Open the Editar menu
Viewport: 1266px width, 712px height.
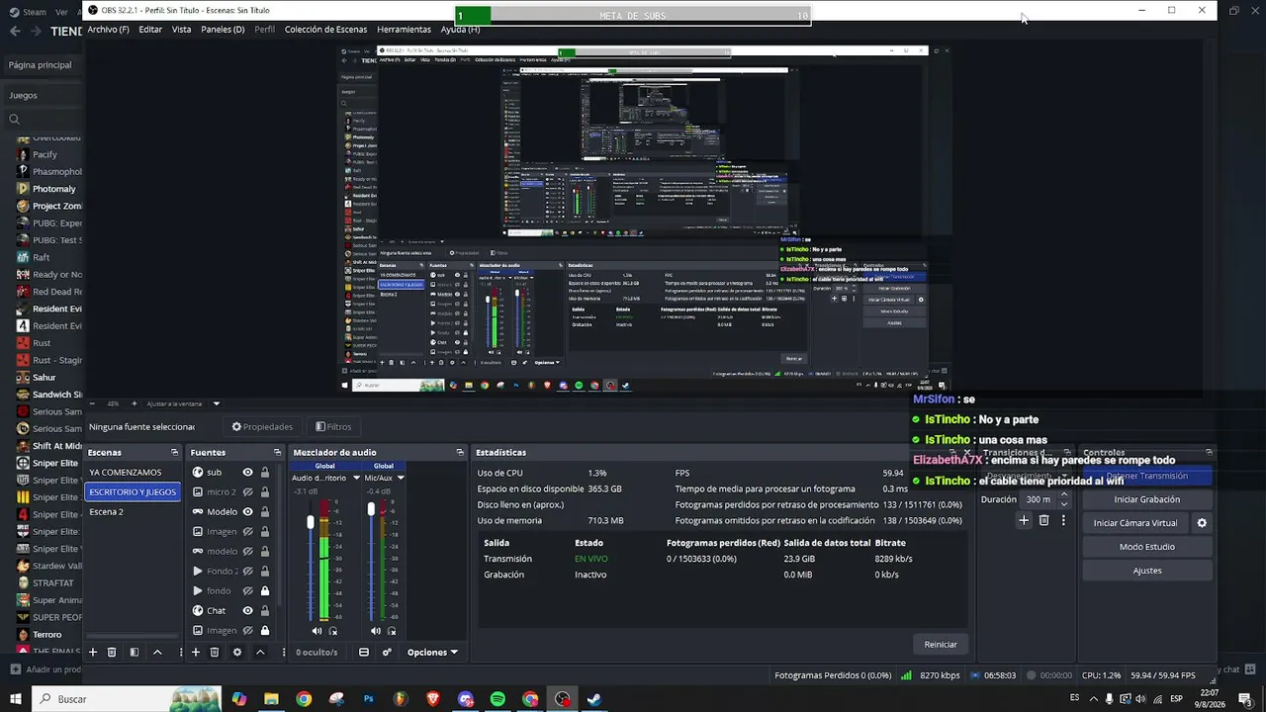pos(150,30)
